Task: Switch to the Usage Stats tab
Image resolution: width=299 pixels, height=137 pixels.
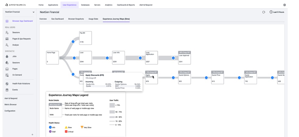Action: (x=93, y=19)
